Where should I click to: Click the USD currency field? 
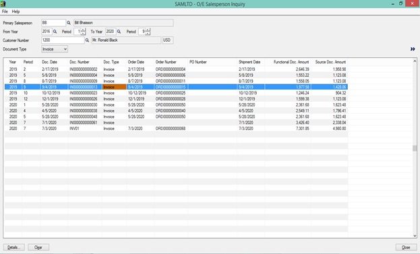coord(167,40)
